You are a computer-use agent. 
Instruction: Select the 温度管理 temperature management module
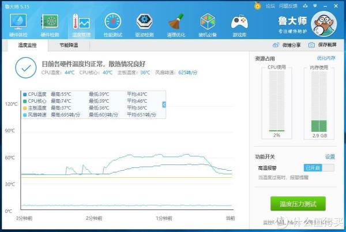[81, 25]
